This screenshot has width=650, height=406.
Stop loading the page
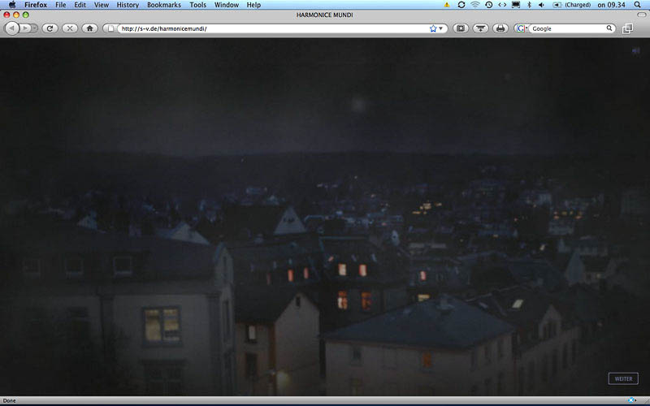tap(70, 28)
